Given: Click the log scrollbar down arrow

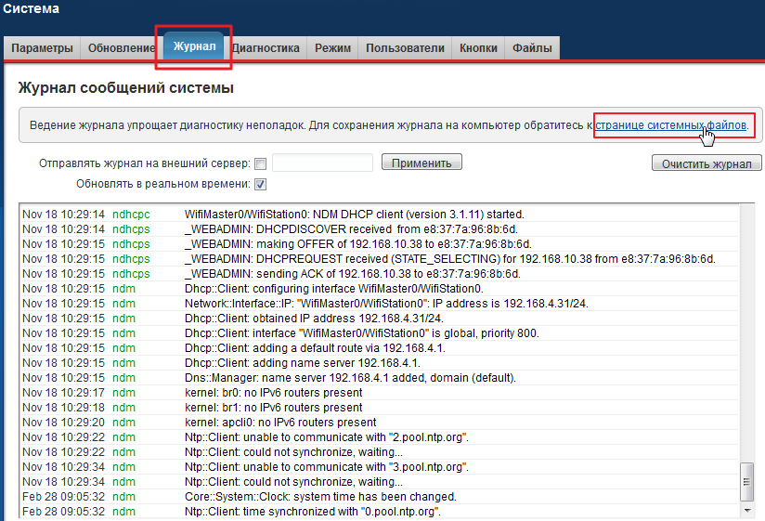Looking at the screenshot, I should 746,510.
